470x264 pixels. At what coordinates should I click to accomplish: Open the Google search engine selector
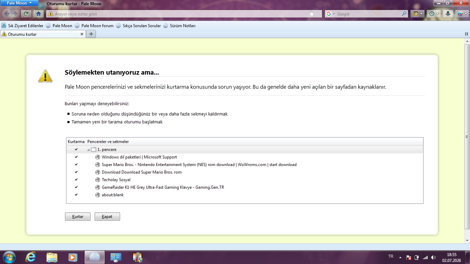coord(330,14)
